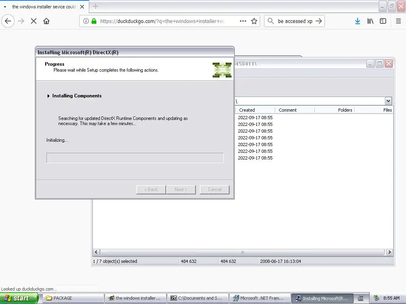Open the Firefox hamburger menu
The height and width of the screenshot is (304, 406).
click(398, 21)
